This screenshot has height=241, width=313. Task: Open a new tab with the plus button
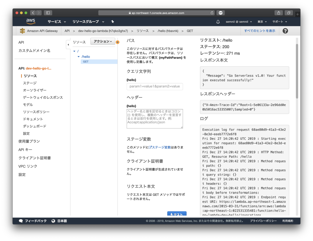297,14
